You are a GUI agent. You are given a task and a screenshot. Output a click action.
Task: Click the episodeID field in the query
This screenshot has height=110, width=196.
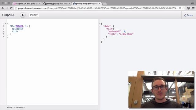[17, 29]
